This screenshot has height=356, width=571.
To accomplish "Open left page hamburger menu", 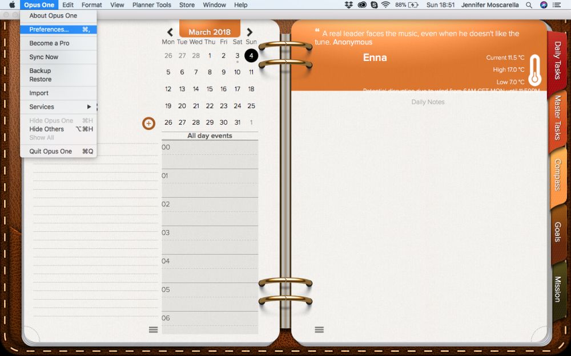I will coord(153,329).
